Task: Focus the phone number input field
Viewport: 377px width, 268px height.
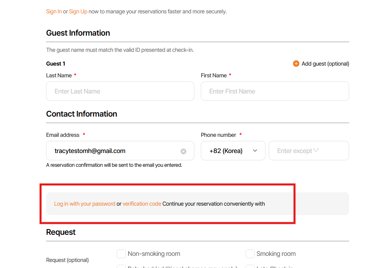Action: click(309, 151)
